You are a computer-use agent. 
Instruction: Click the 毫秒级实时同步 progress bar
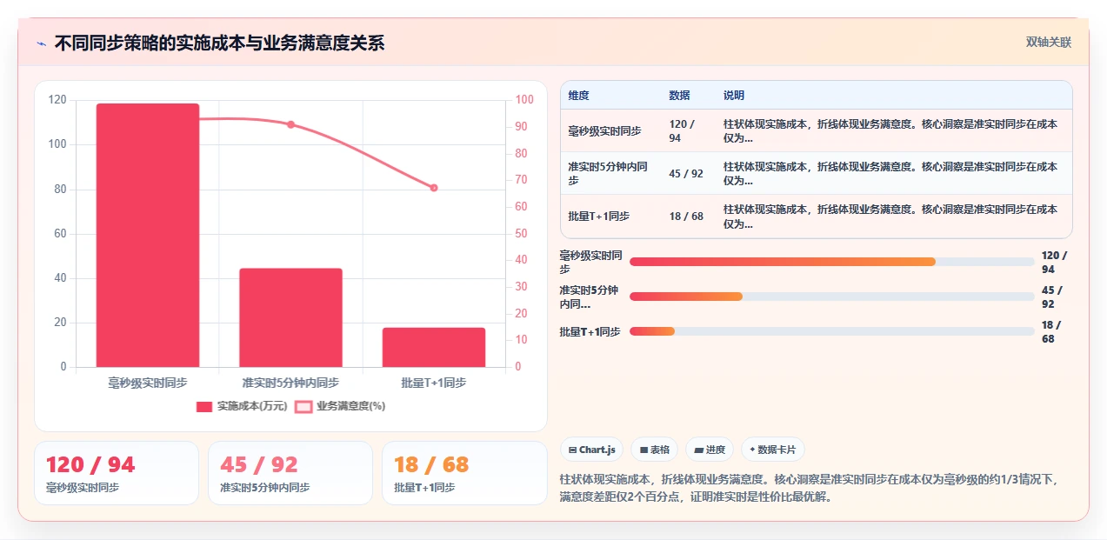click(x=832, y=262)
